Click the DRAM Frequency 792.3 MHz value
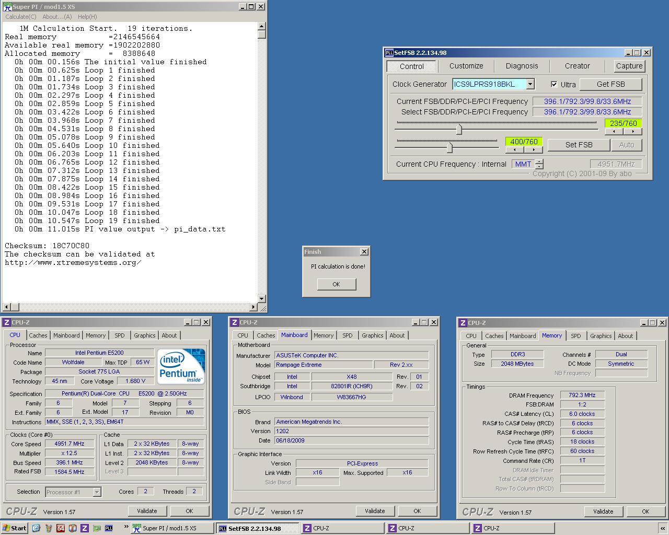The image size is (669, 535). pyautogui.click(x=582, y=396)
